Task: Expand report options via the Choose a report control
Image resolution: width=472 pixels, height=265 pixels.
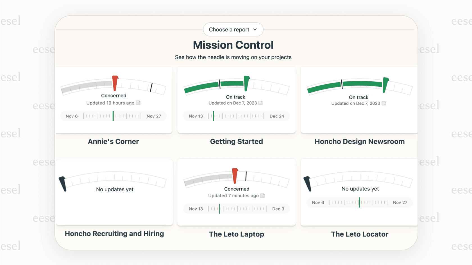Action: pos(233,29)
